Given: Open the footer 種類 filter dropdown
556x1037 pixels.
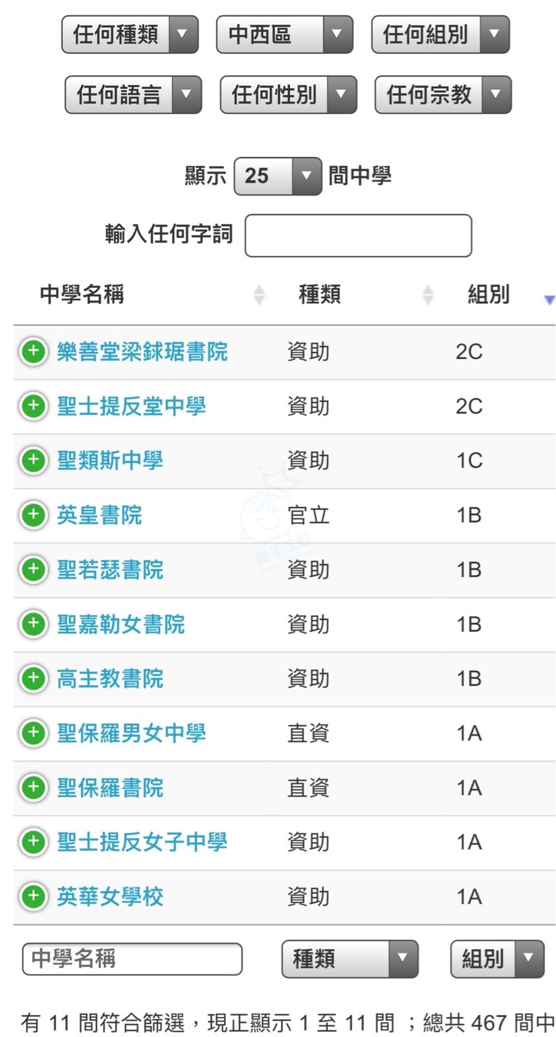Looking at the screenshot, I should click(x=350, y=959).
